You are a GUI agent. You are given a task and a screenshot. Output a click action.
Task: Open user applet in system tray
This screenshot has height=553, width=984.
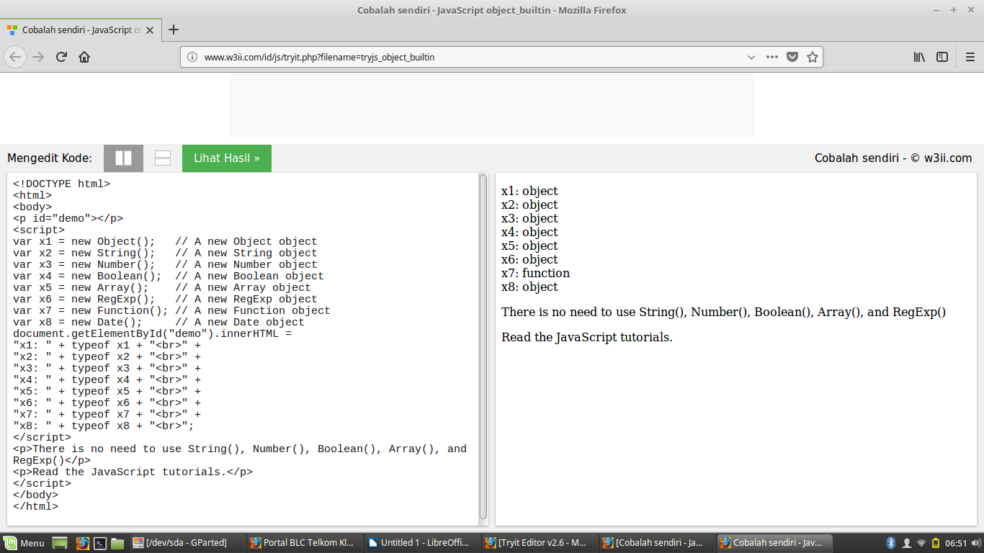pyautogui.click(x=905, y=543)
